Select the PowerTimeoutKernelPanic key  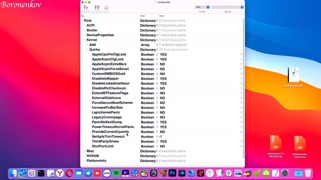113,127
